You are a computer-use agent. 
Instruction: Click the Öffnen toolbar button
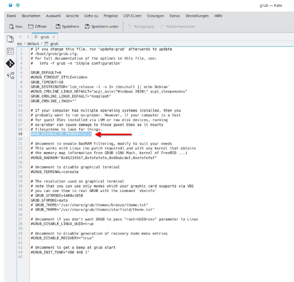[x=37, y=26]
